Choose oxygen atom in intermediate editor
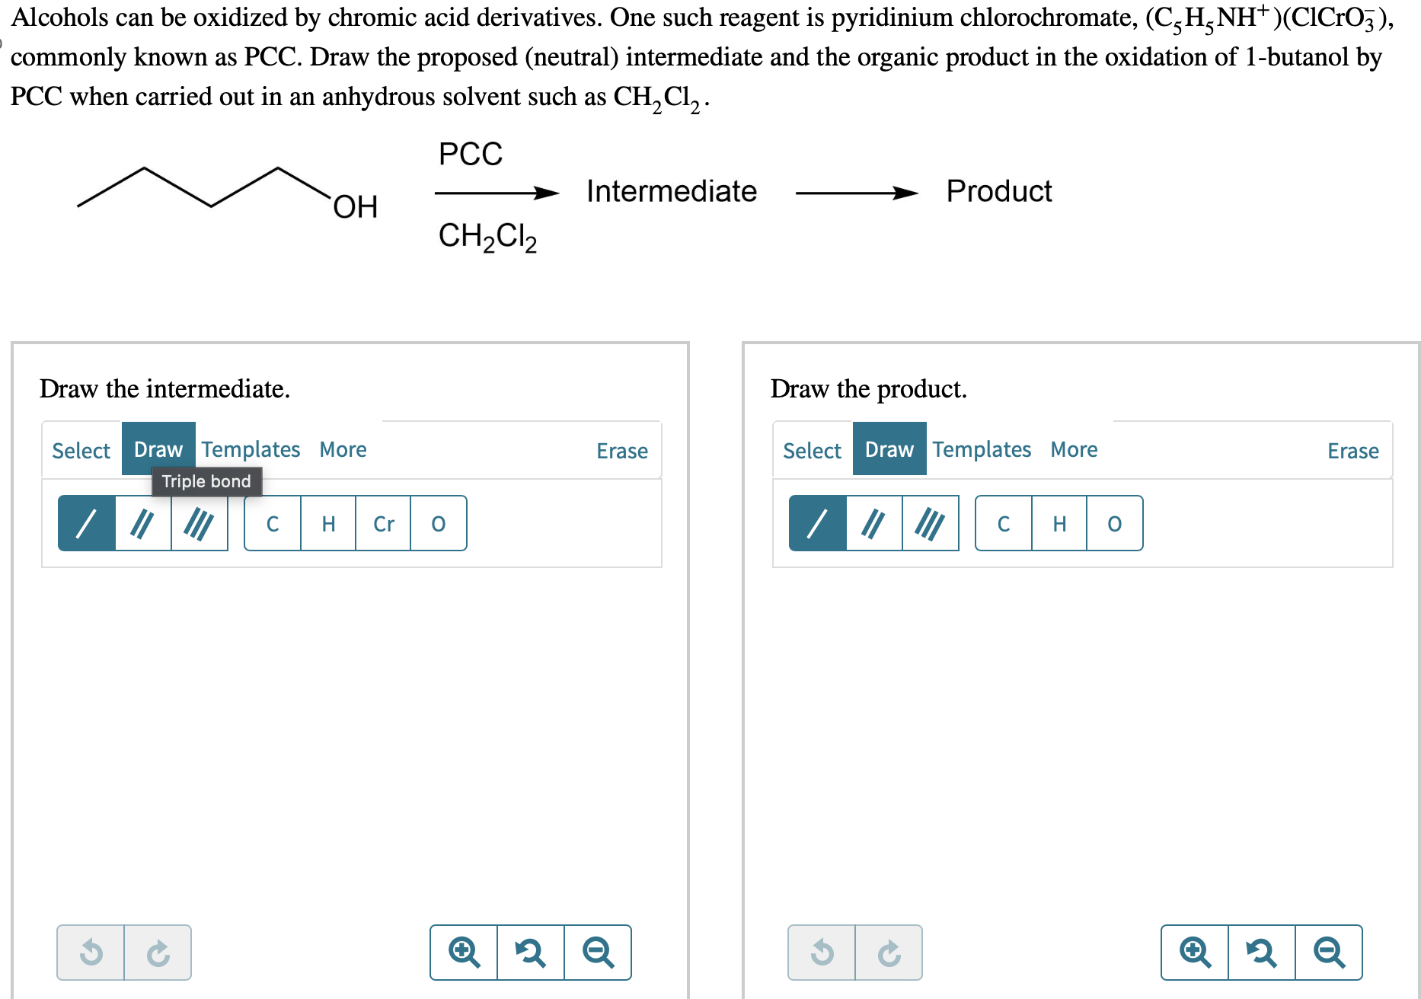 pyautogui.click(x=439, y=523)
